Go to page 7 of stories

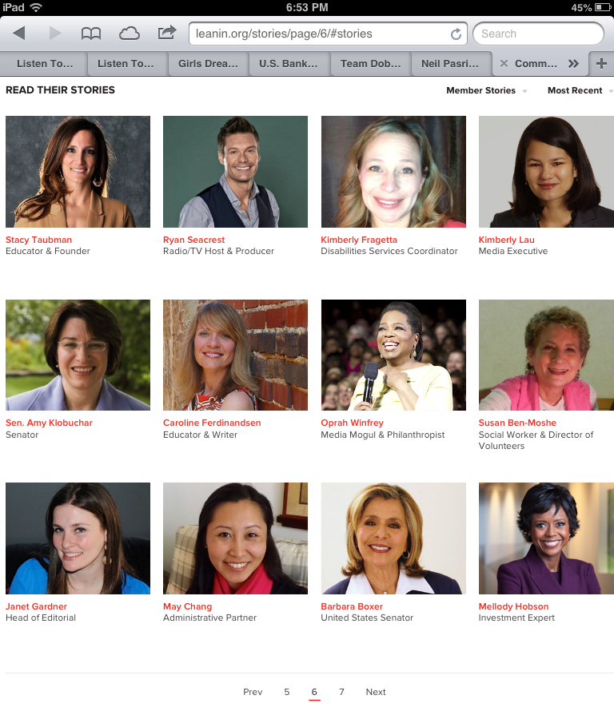[x=341, y=692]
